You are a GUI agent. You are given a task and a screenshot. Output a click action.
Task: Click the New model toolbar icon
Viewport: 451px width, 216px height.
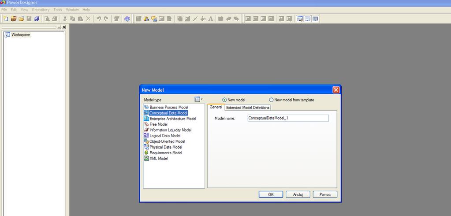pyautogui.click(x=6, y=19)
